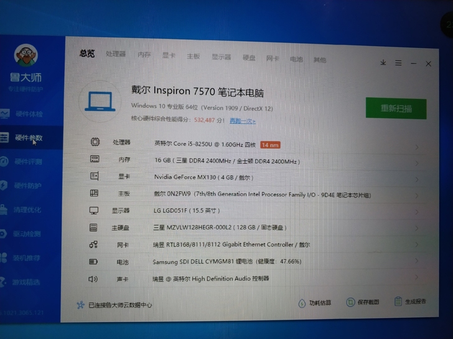Switch to the 显示器 tab
Screen dimensions: 453x339
pos(222,57)
